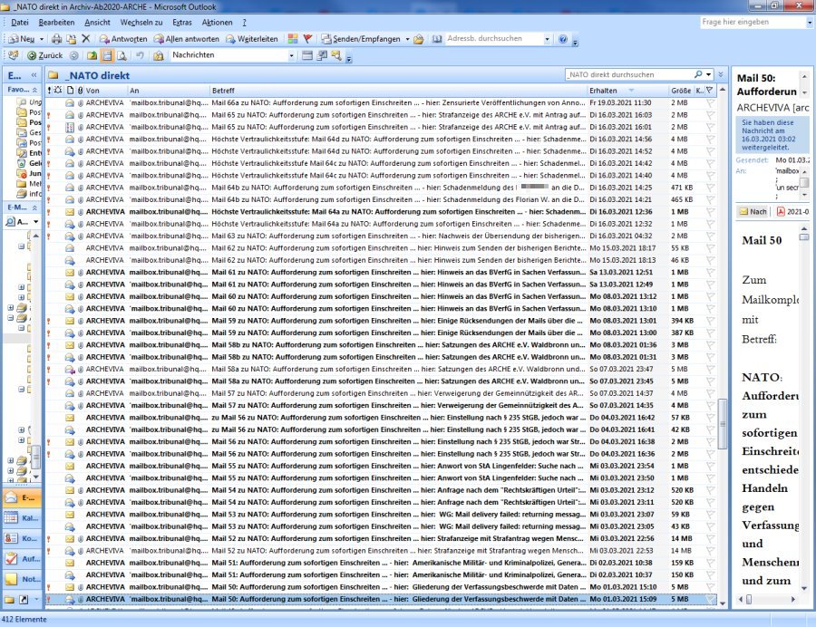Click Allen antworten
Image resolution: width=816 pixels, height=627 pixels.
(186, 39)
